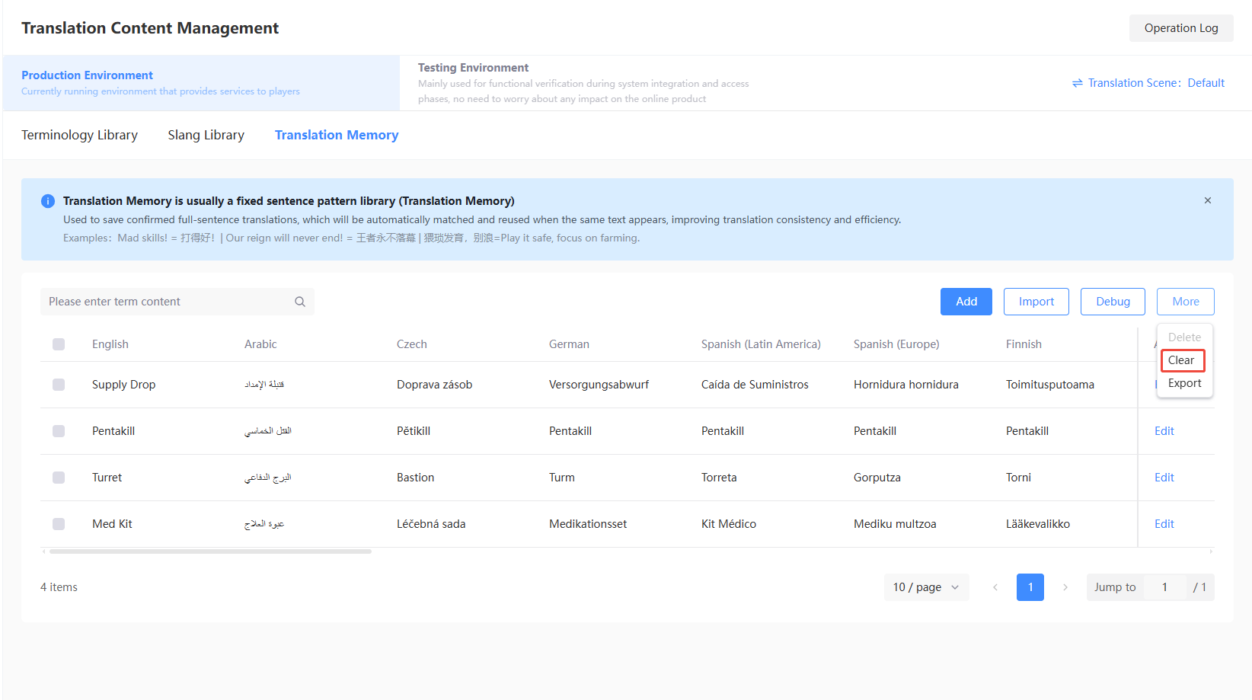The height and width of the screenshot is (700, 1252).
Task: Go to previous page arrow
Action: pyautogui.click(x=995, y=587)
